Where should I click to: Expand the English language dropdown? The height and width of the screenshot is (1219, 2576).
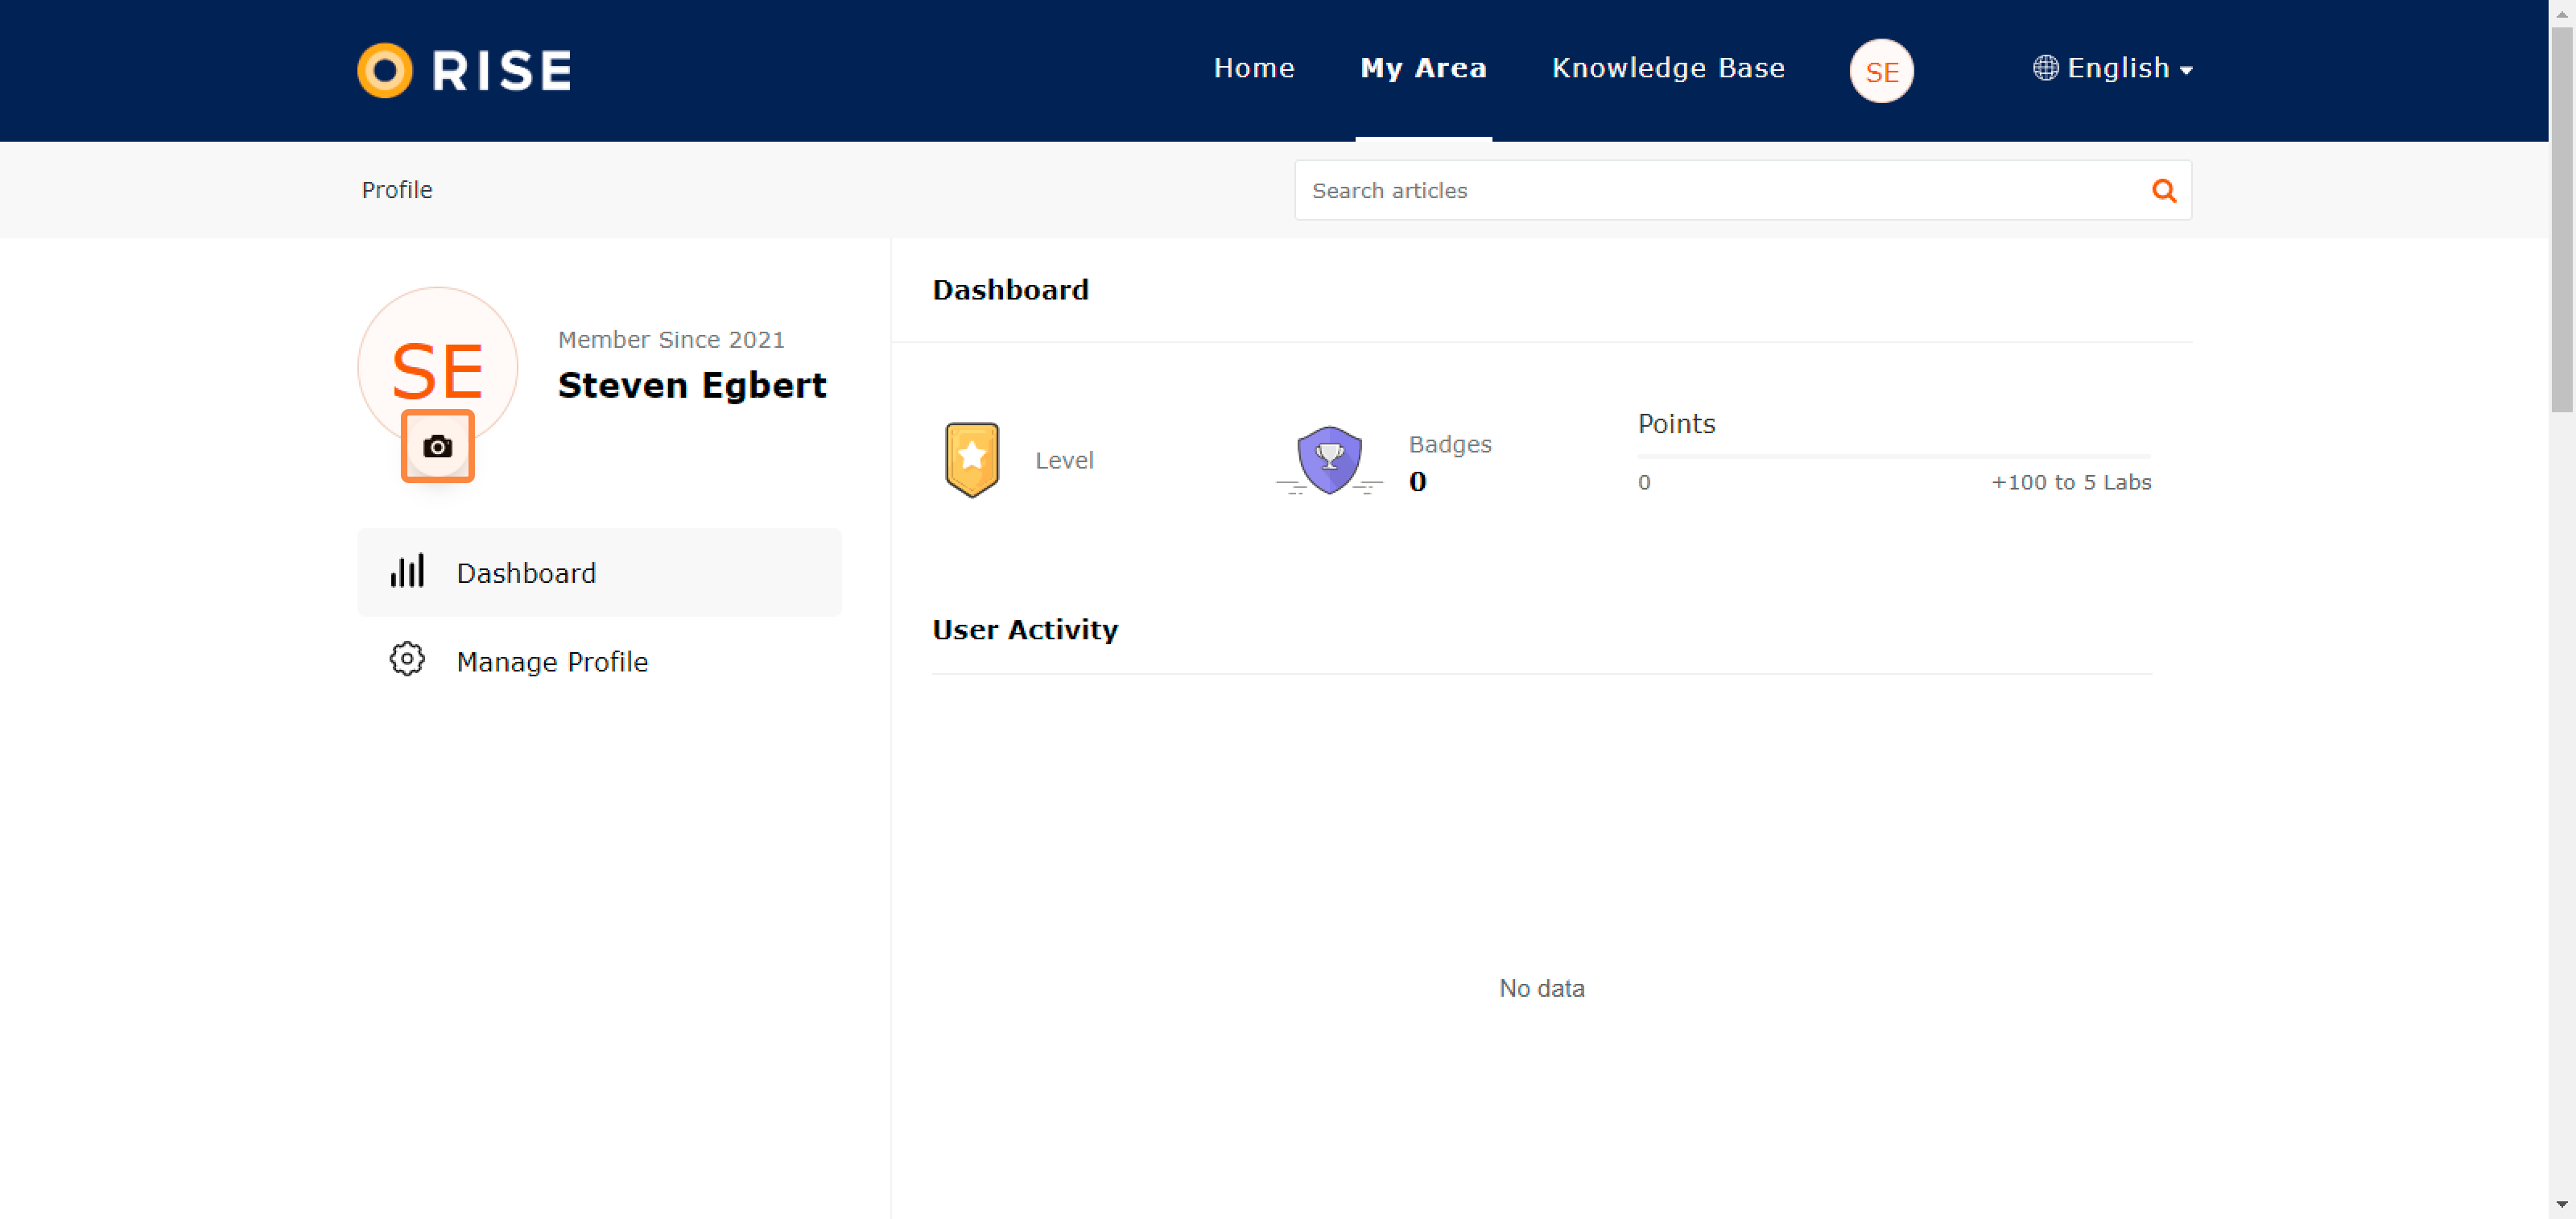click(x=2113, y=68)
